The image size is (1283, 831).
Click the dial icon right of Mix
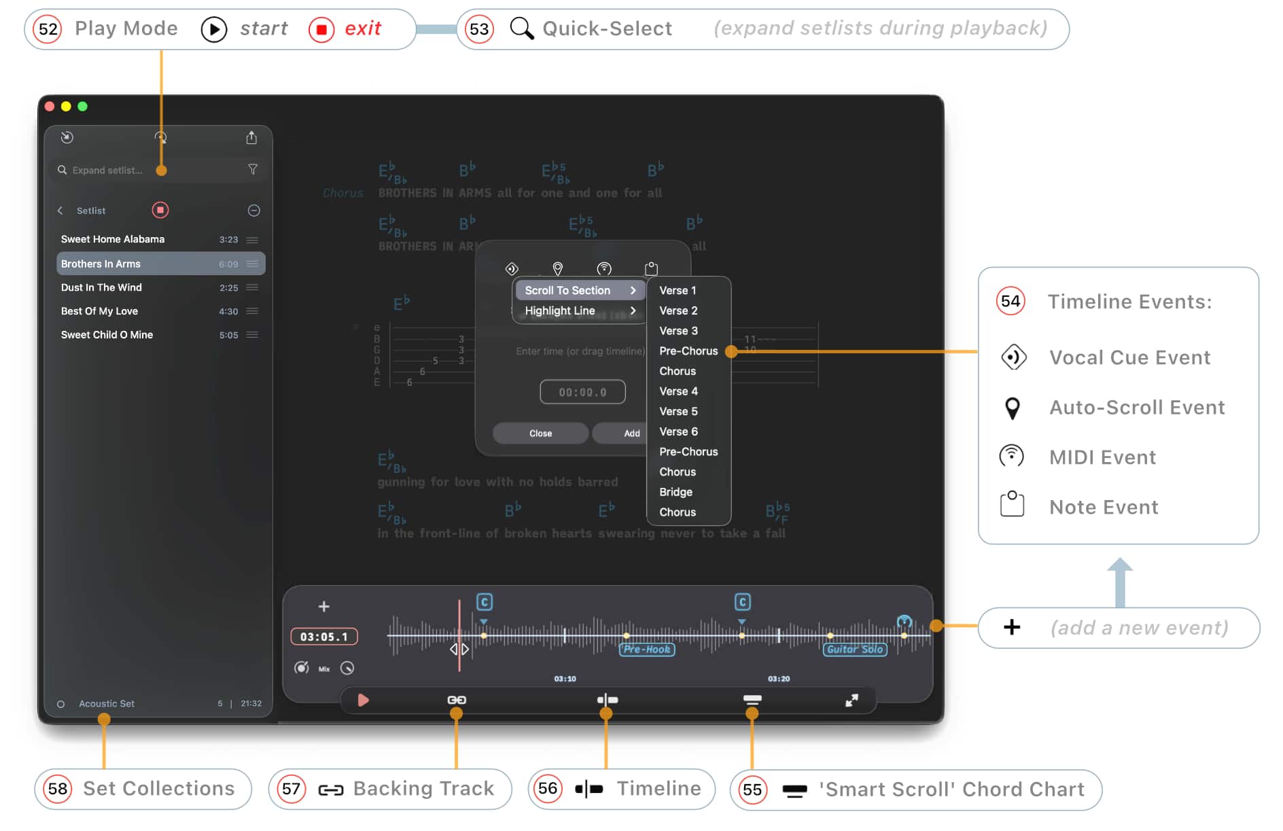(347, 668)
